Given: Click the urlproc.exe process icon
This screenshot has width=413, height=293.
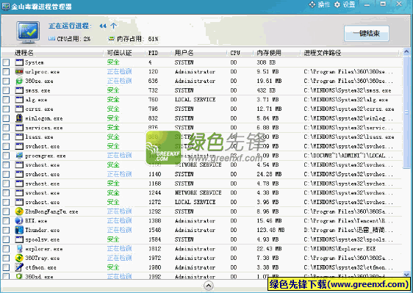Looking at the screenshot, I should [19, 72].
